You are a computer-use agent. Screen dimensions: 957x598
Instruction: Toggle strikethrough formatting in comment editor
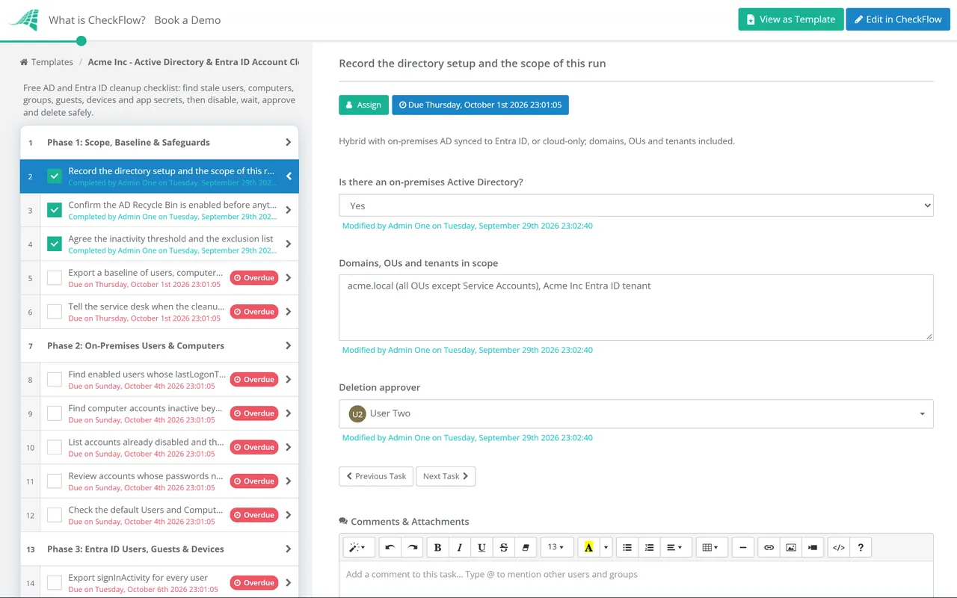pyautogui.click(x=504, y=547)
